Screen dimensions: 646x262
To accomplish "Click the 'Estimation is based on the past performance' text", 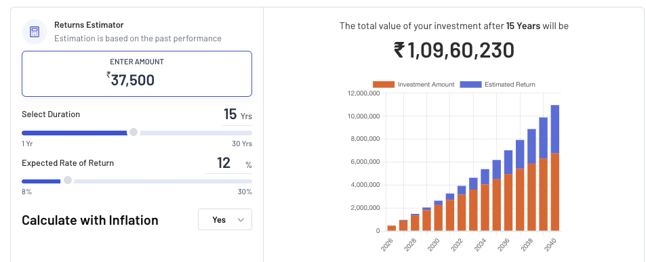I will coord(138,39).
